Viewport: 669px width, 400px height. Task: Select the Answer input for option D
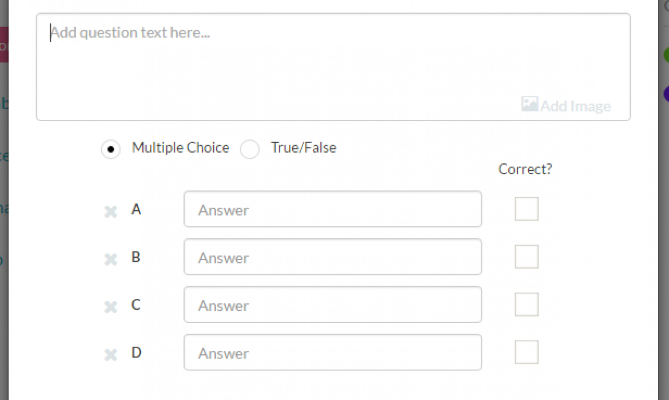332,352
